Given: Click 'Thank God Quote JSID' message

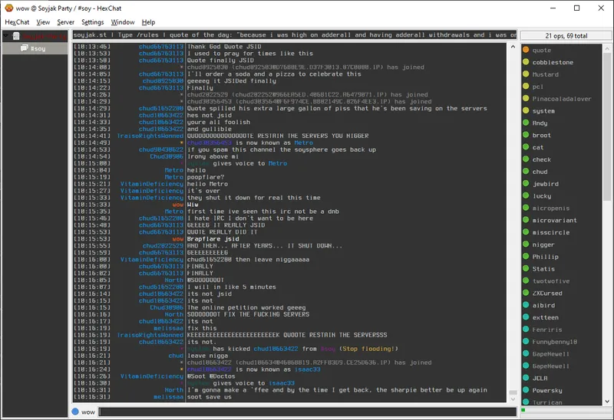Looking at the screenshot, I should click(x=224, y=47).
